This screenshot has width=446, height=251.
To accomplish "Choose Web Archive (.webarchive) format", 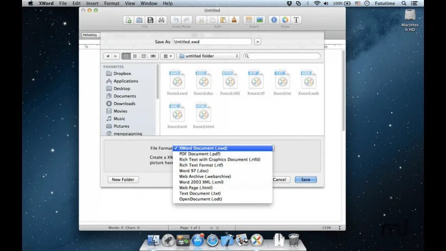I will pyautogui.click(x=222, y=177).
